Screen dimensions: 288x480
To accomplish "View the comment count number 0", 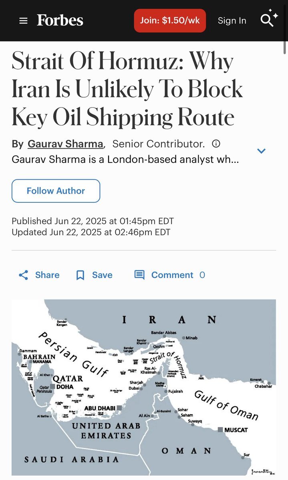I will click(x=202, y=275).
